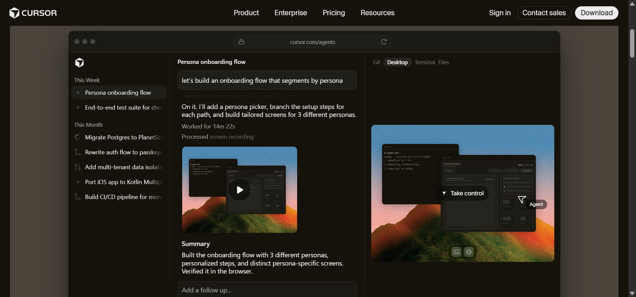Screen dimensions: 636x297
Task: Click the prompt message about onboarding flow
Action: [x=267, y=80]
